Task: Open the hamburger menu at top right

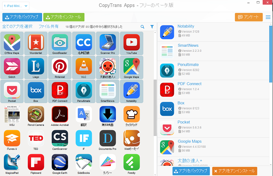Action: (x=268, y=17)
